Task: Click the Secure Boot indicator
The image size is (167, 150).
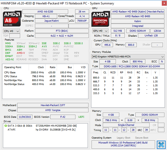Action: tap(142, 138)
